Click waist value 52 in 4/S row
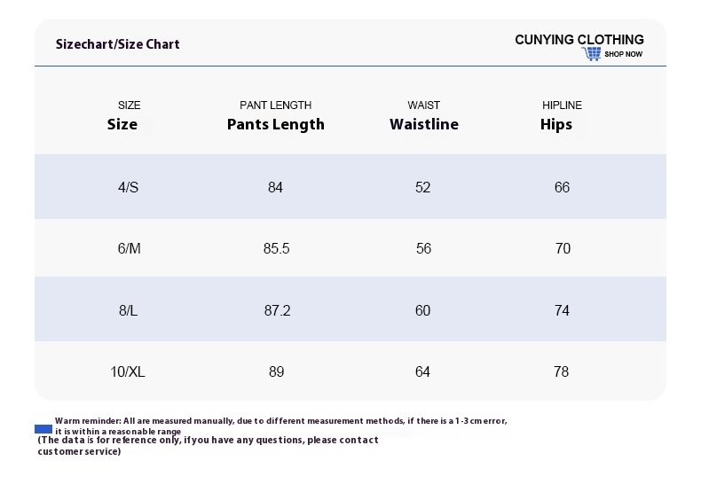The width and height of the screenshot is (701, 500). [422, 187]
